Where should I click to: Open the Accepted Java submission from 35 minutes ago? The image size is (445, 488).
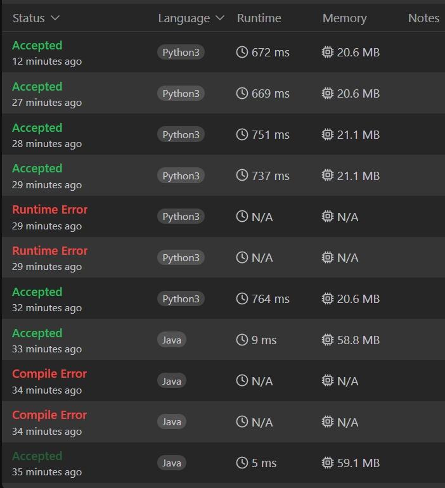[37, 456]
